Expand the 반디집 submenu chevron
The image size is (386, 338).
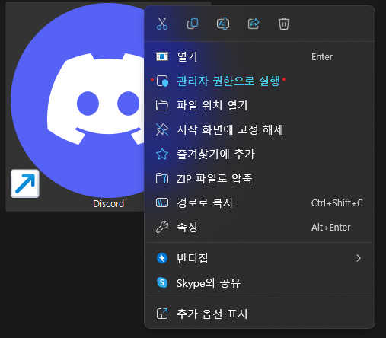click(359, 258)
